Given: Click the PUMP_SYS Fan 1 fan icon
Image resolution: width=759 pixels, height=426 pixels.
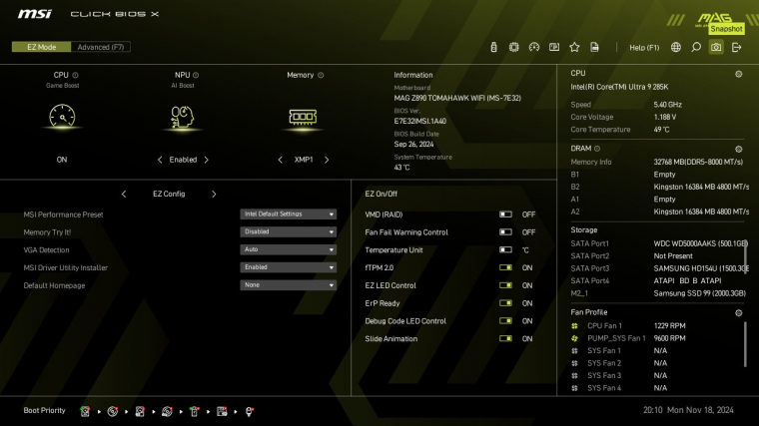Looking at the screenshot, I should 574,338.
